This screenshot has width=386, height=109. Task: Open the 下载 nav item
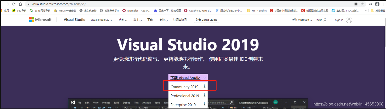click(x=150, y=20)
